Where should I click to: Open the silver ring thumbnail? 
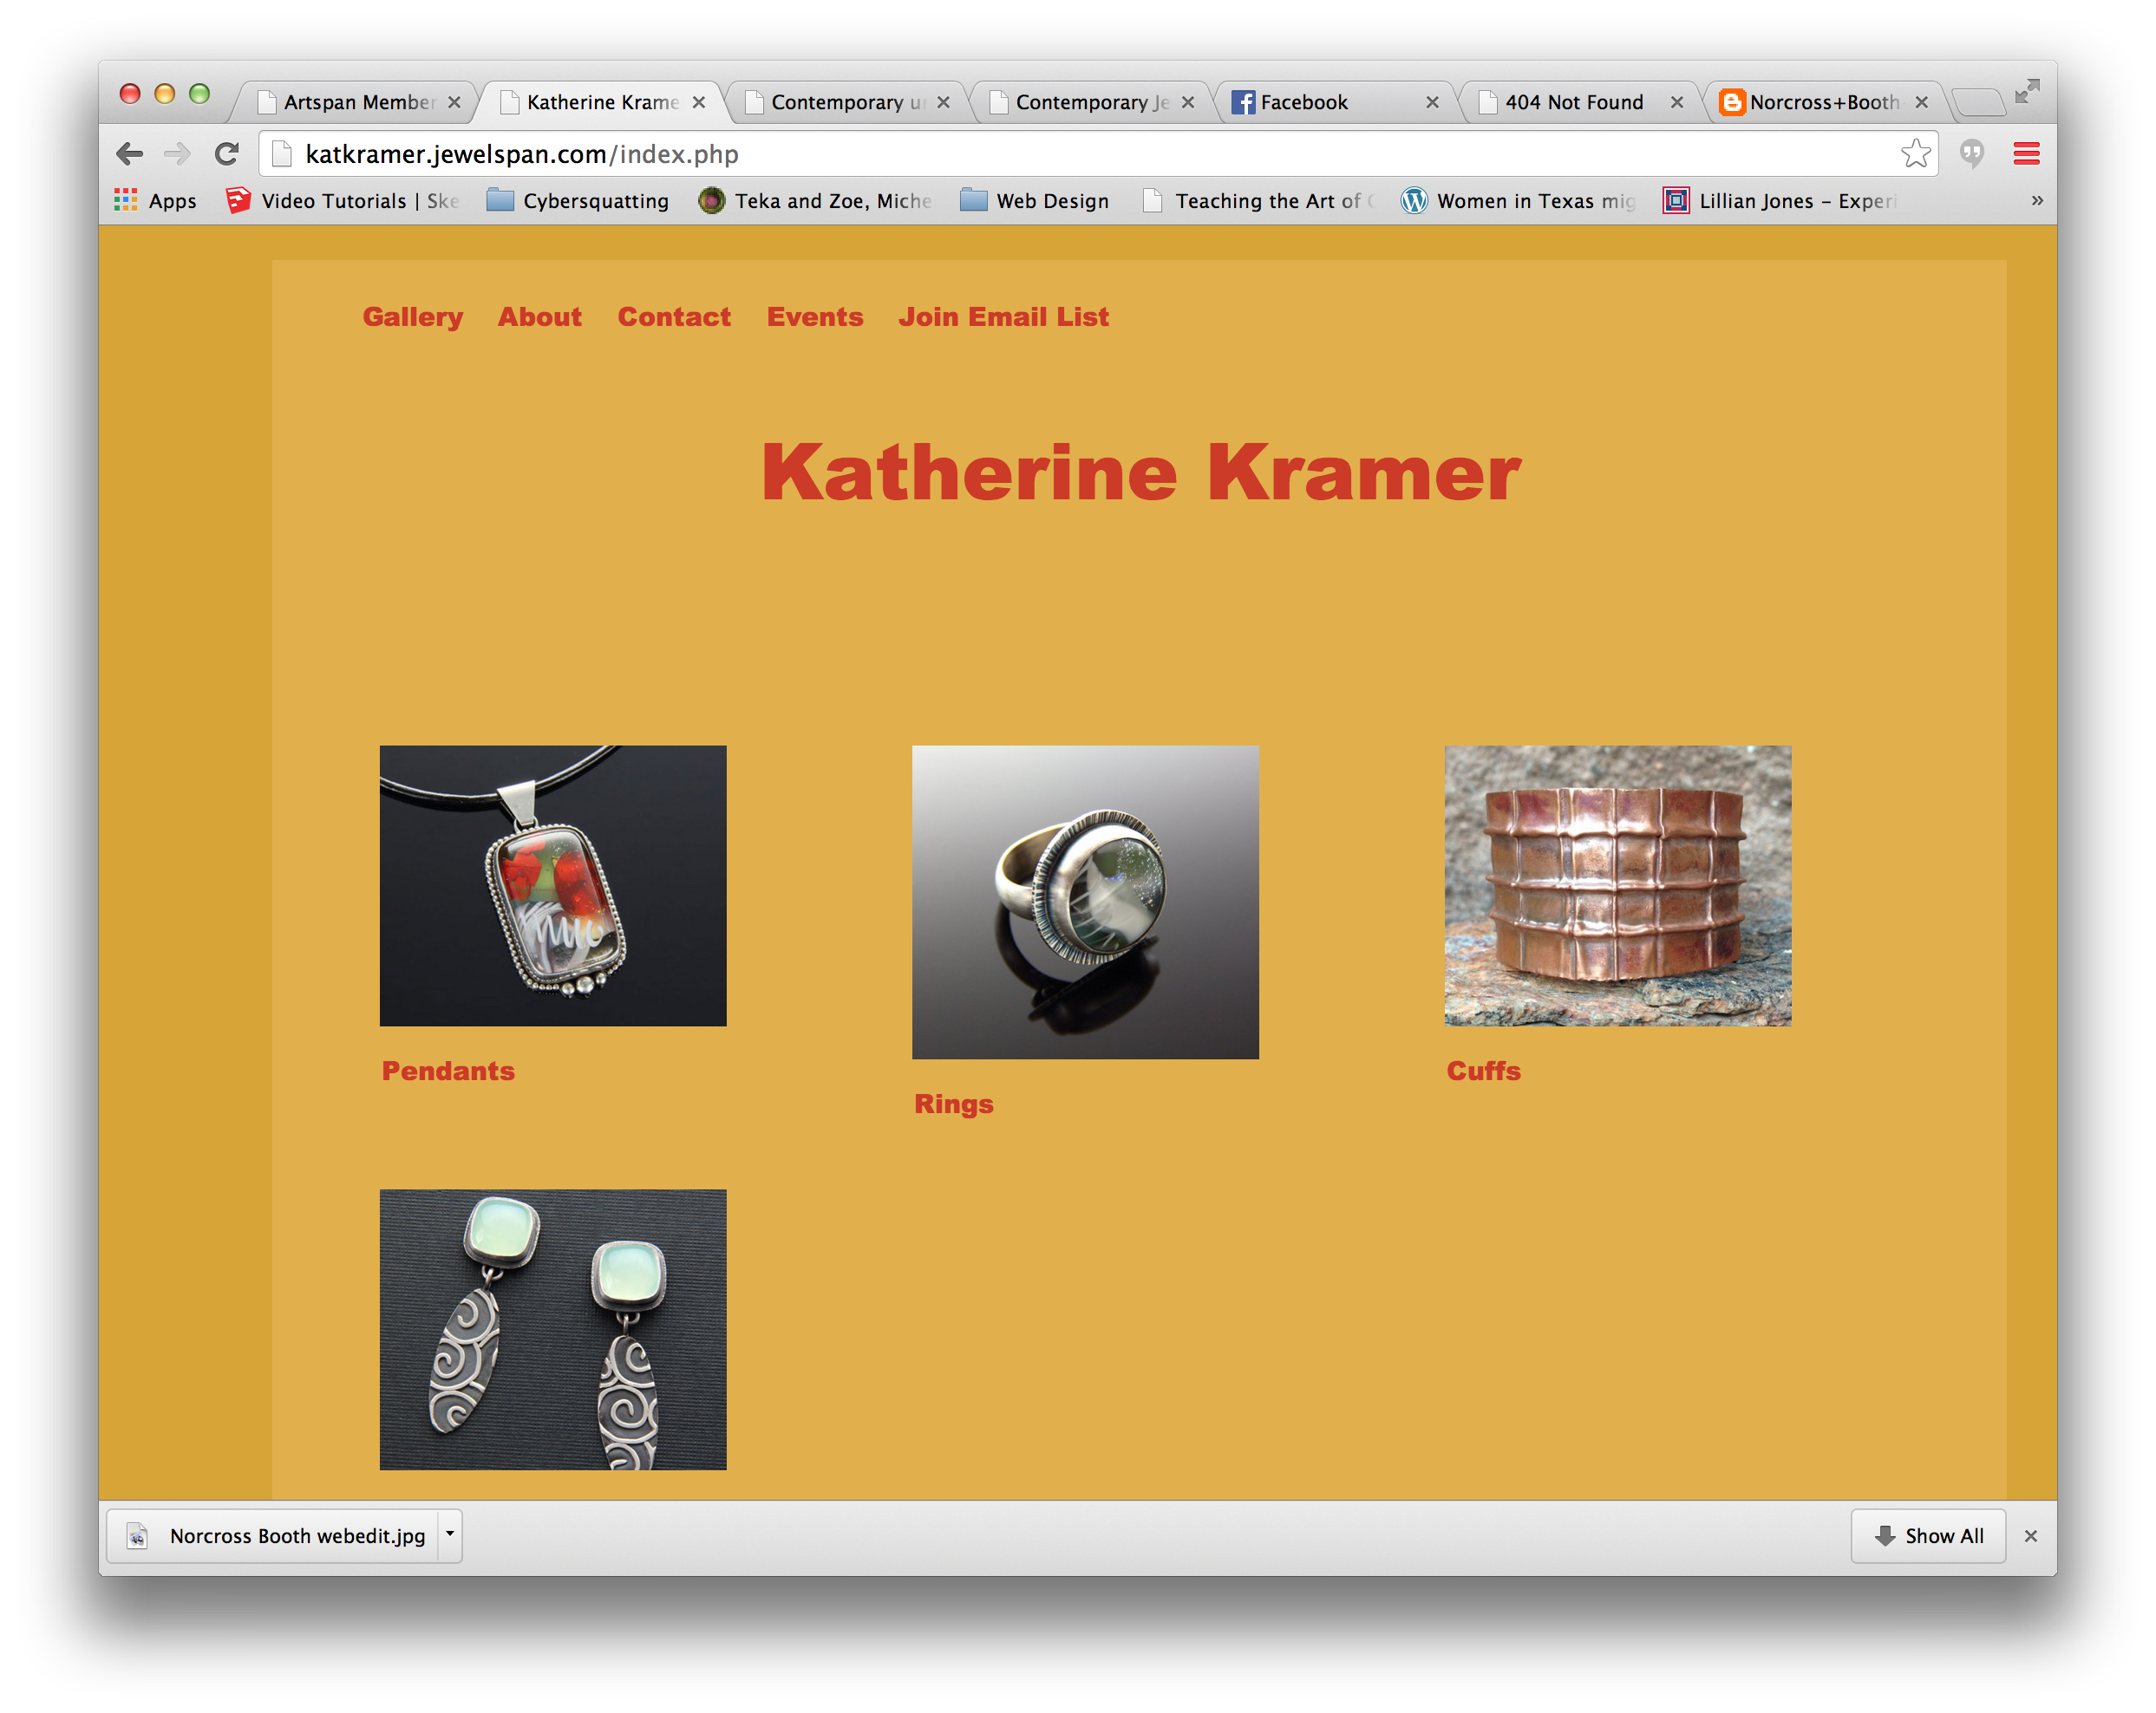pos(1085,902)
